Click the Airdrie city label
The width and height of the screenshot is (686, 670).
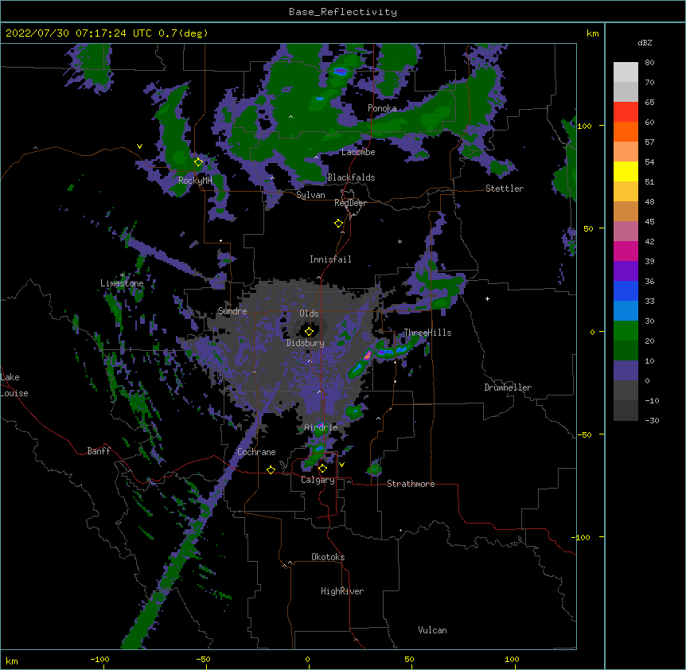pos(321,427)
